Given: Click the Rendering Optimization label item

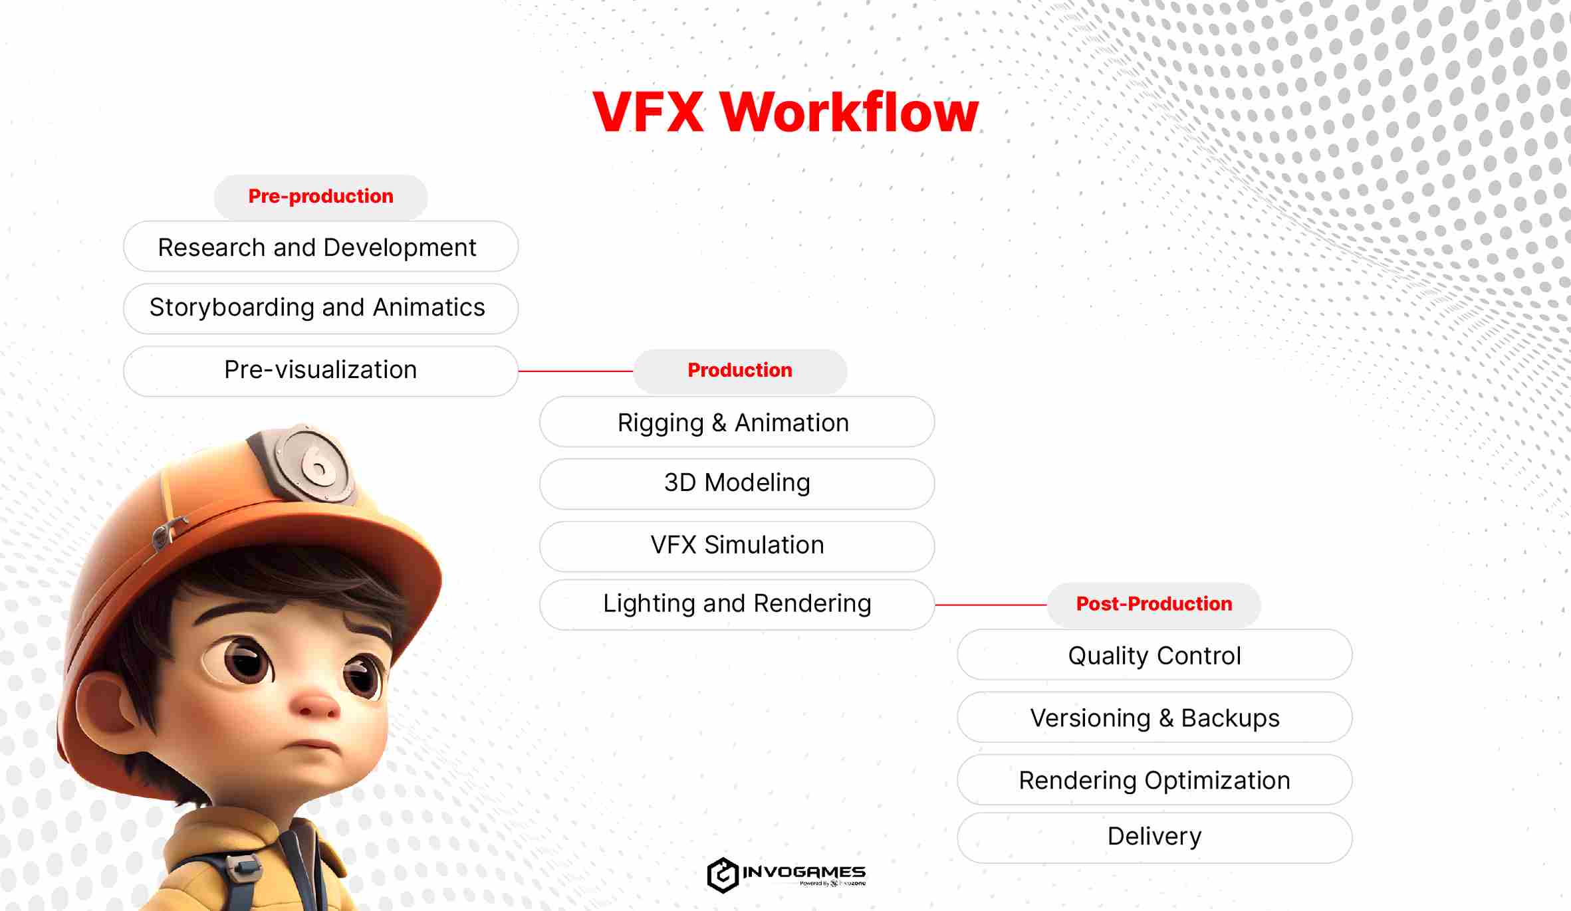Looking at the screenshot, I should [1153, 779].
